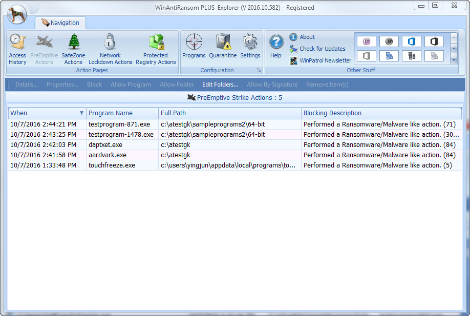This screenshot has width=470, height=316.
Task: Open Protected Registry Actions page
Action: (156, 50)
